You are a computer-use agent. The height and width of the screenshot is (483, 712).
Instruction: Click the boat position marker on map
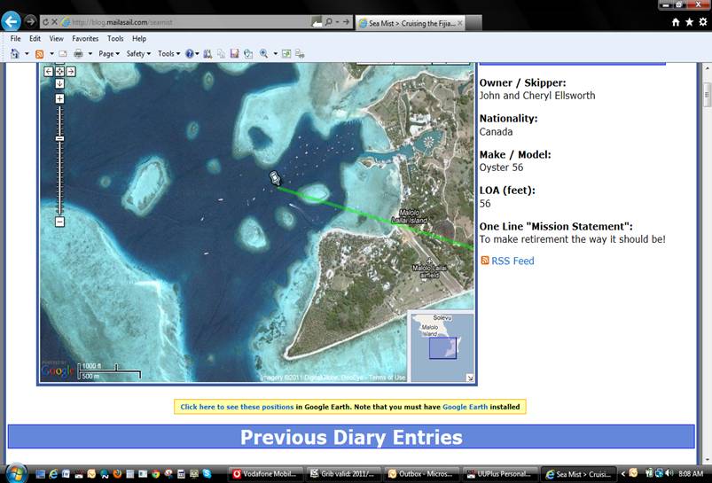(x=275, y=178)
